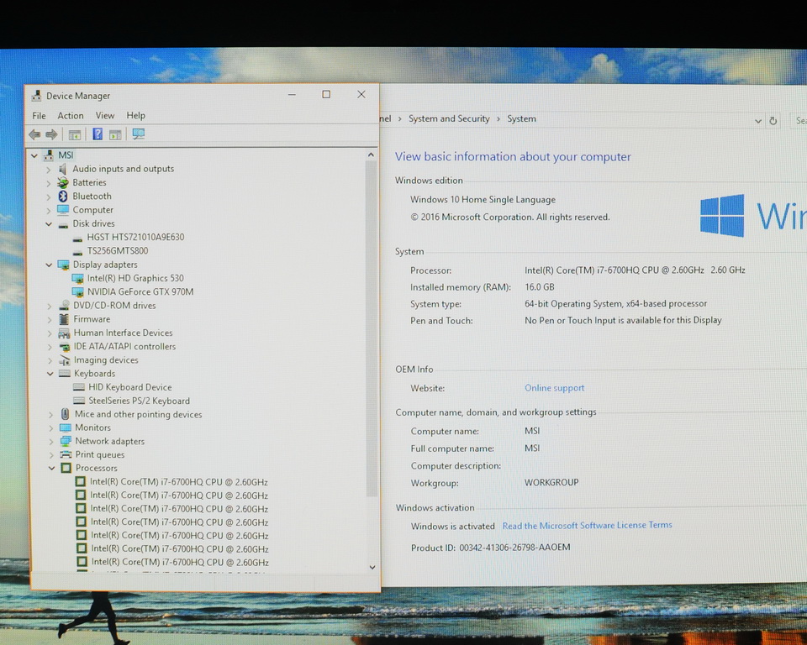Collapse the MSI root node

34,155
